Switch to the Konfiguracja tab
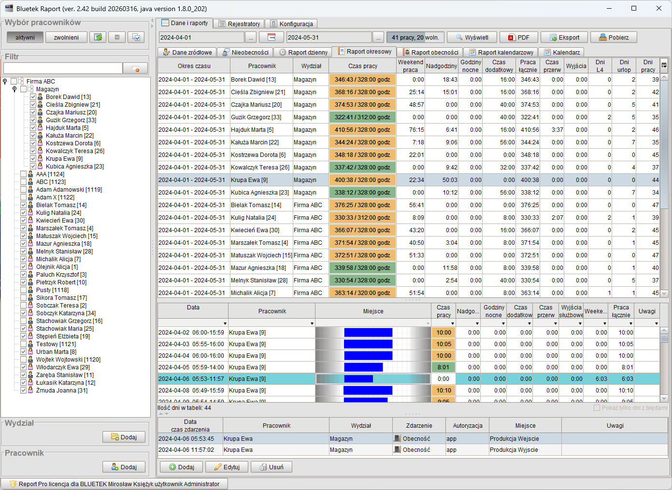 point(291,24)
